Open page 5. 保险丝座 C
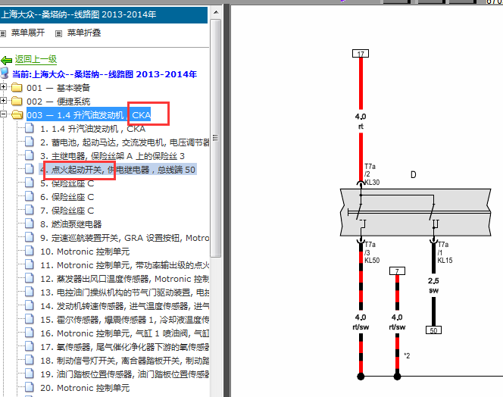Image resolution: width=503 pixels, height=397 pixels. tap(67, 183)
